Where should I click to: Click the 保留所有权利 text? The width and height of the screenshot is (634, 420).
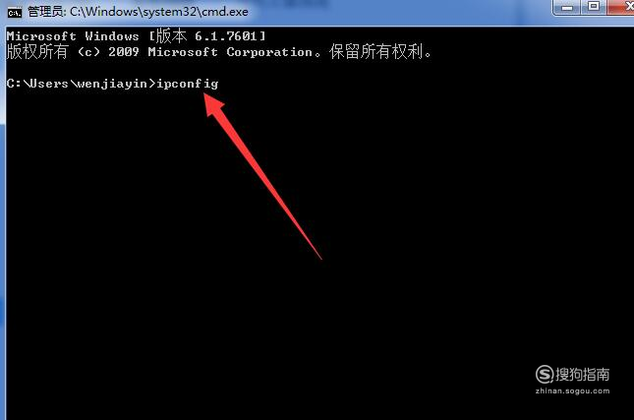pos(376,52)
